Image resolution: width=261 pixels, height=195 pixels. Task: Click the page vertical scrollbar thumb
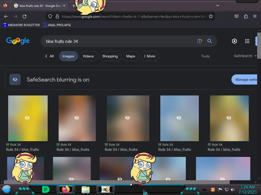point(259,46)
